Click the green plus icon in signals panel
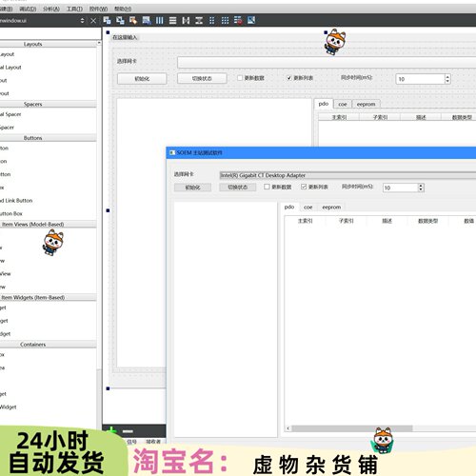The height and width of the screenshot is (476, 476). (111, 430)
